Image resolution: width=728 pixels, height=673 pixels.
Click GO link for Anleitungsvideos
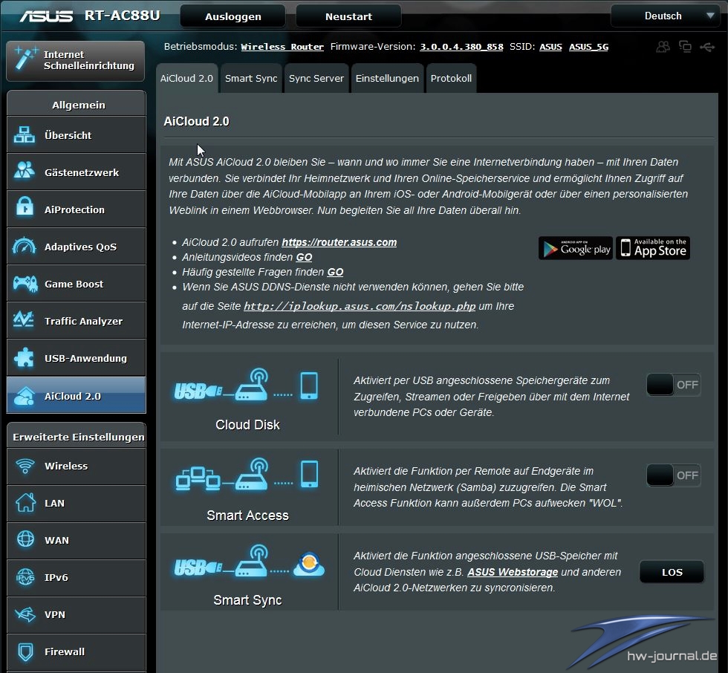(x=304, y=257)
